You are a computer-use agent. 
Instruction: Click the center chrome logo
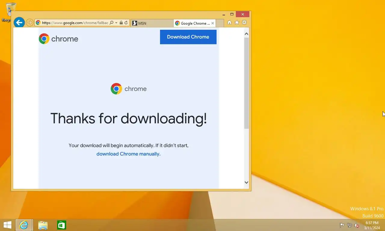[x=128, y=89]
